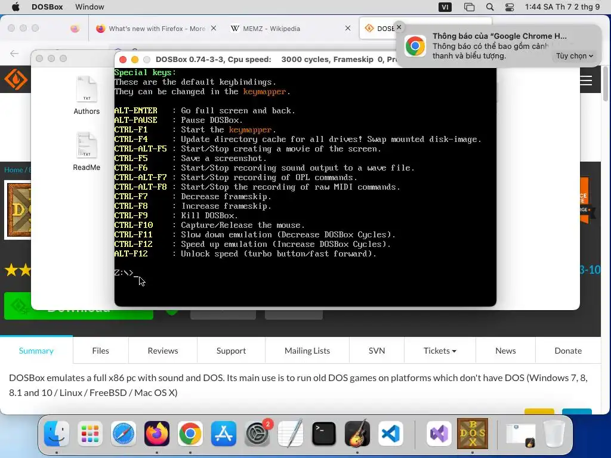Click the star rating on SourceForge page
The height and width of the screenshot is (458, 611).
pos(17,270)
